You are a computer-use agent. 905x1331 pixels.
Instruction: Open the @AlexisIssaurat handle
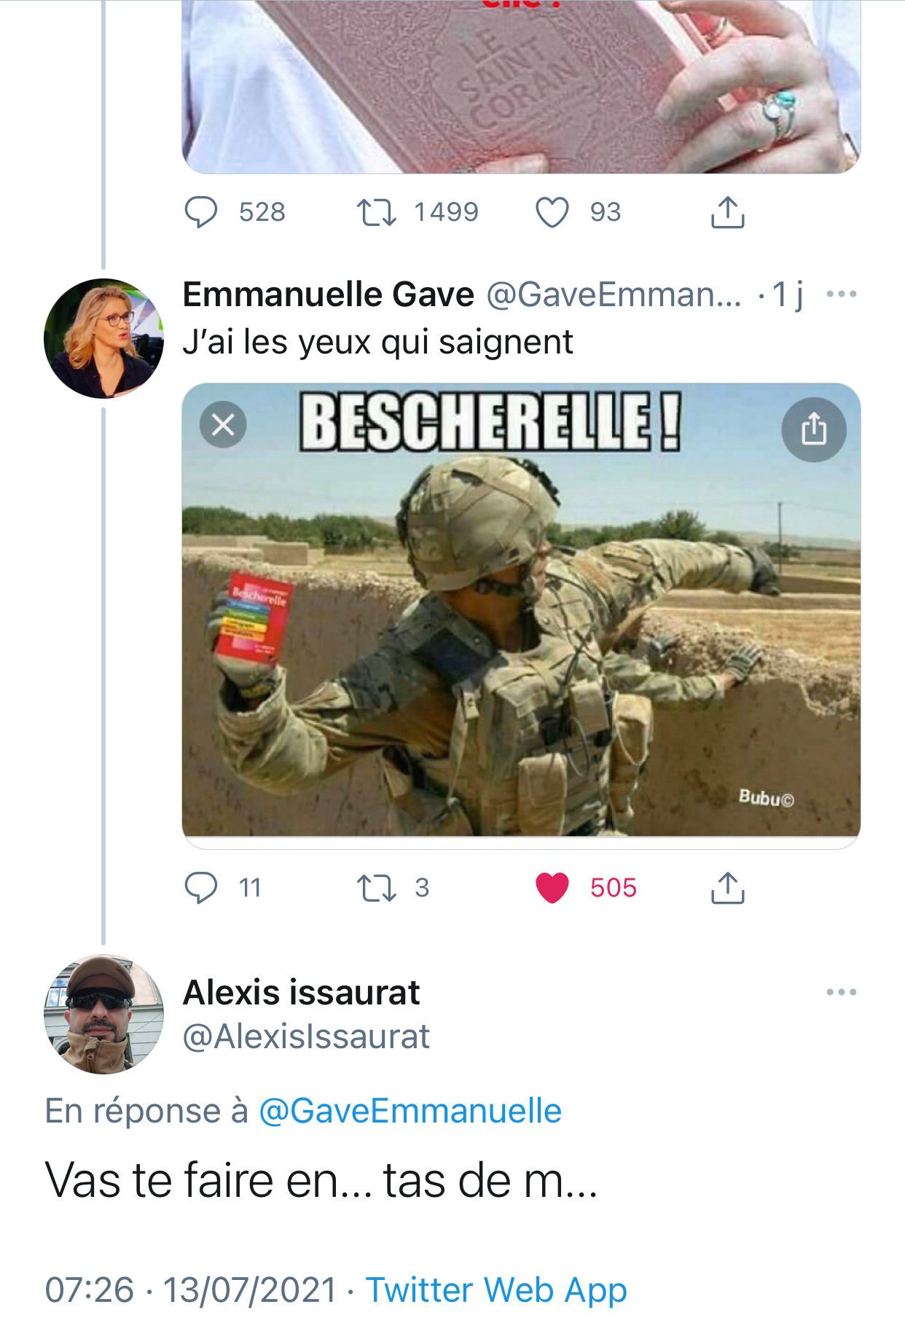click(x=306, y=1037)
